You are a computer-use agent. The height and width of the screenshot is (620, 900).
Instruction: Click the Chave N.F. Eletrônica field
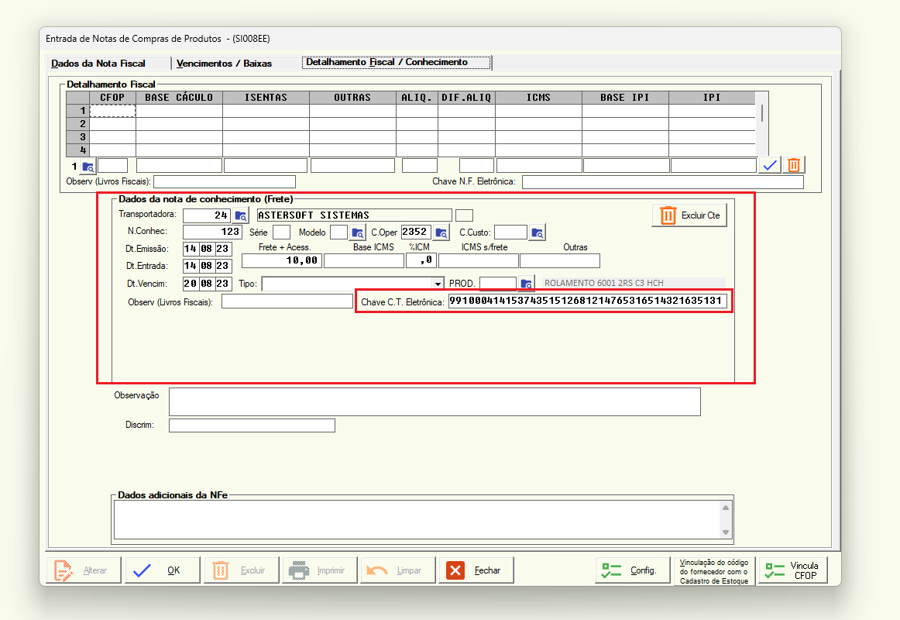pos(662,182)
